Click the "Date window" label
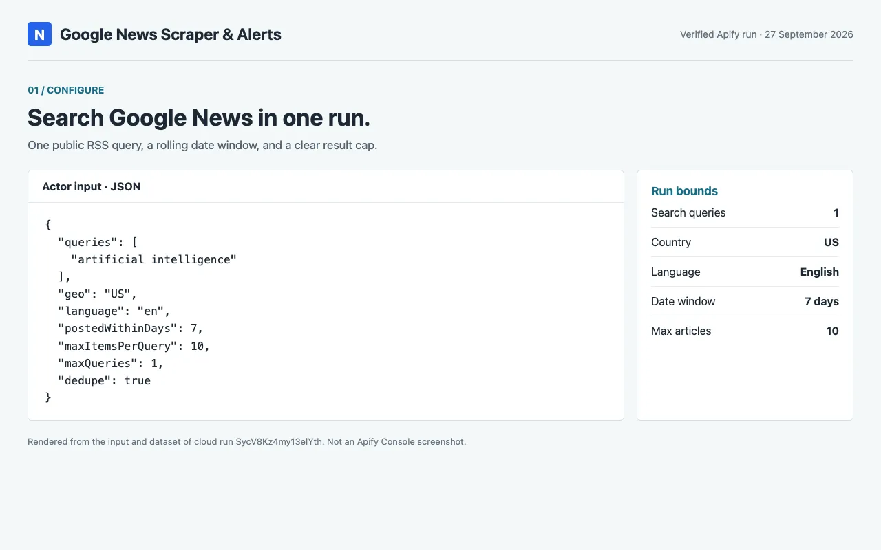881x550 pixels. [x=683, y=301]
